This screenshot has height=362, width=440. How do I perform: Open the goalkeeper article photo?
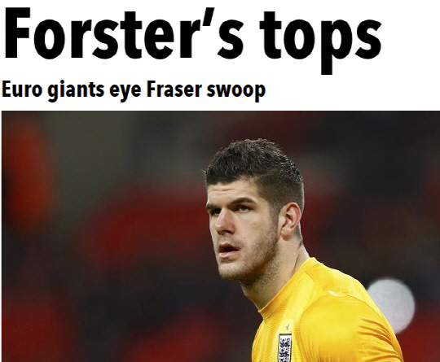click(x=221, y=236)
